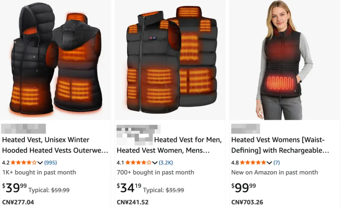342x208 pixels.
Task: Open the men's heated vest product image
Action: tap(170, 60)
